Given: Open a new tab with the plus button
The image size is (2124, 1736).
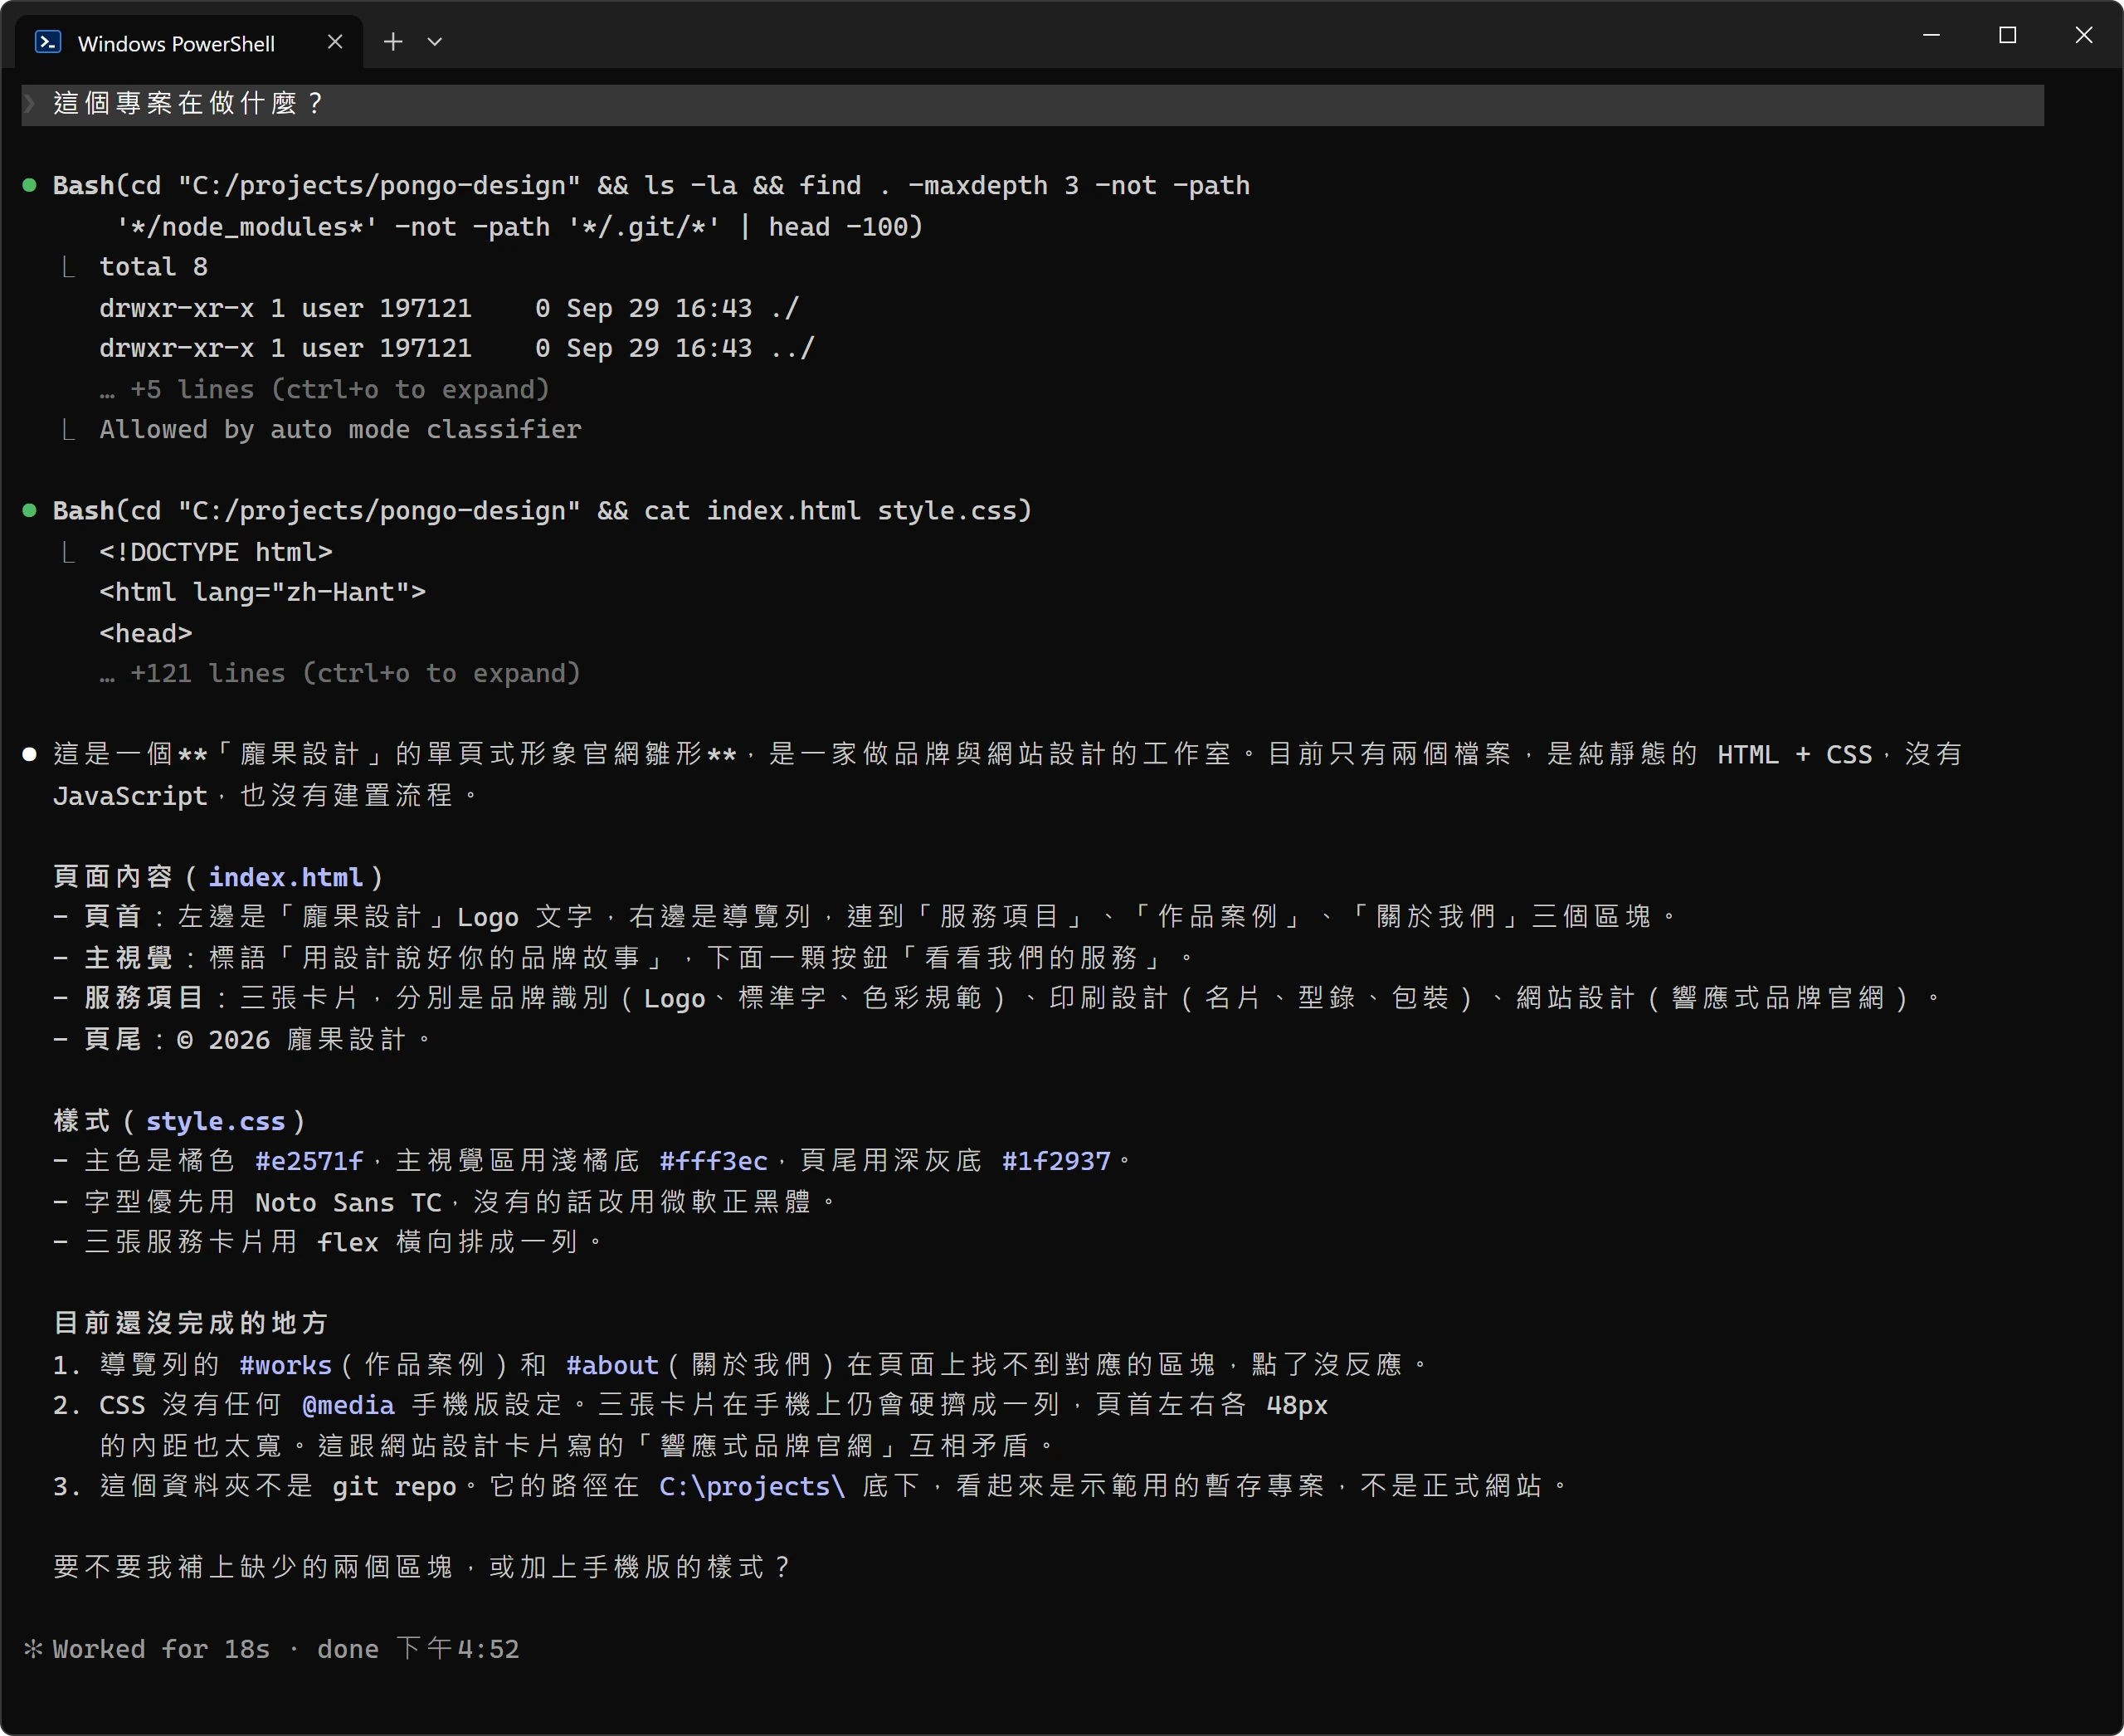Looking at the screenshot, I should click(x=393, y=41).
